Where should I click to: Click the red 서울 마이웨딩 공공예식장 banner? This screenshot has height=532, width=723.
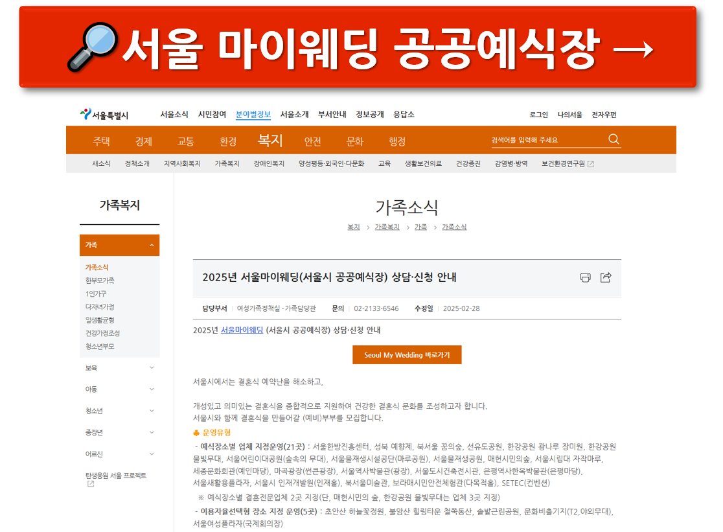click(358, 47)
